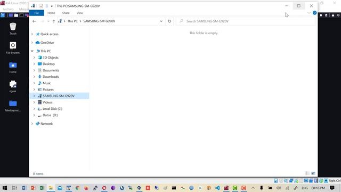
Task: Open the PowerPoint taskbar icon
Action: point(33,188)
